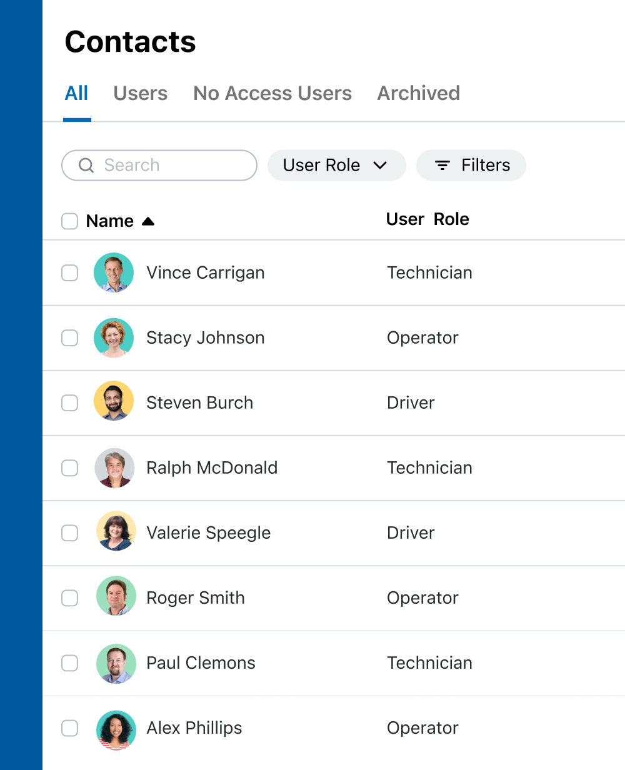
Task: Open contact Vince Carrigan
Action: (x=206, y=272)
